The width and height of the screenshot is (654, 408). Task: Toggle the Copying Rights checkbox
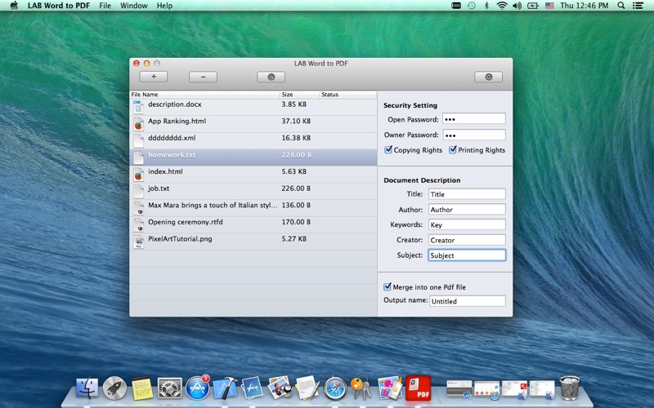click(388, 149)
